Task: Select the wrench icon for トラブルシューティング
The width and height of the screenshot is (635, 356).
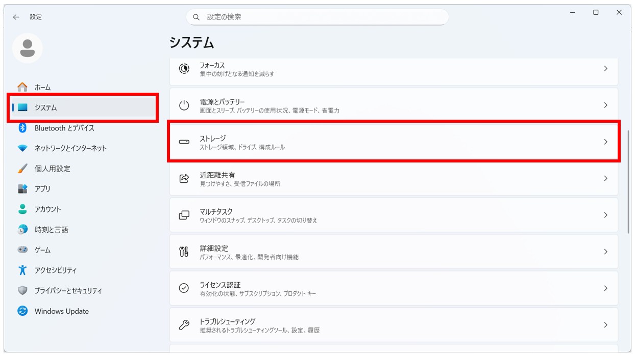Action: pyautogui.click(x=184, y=324)
